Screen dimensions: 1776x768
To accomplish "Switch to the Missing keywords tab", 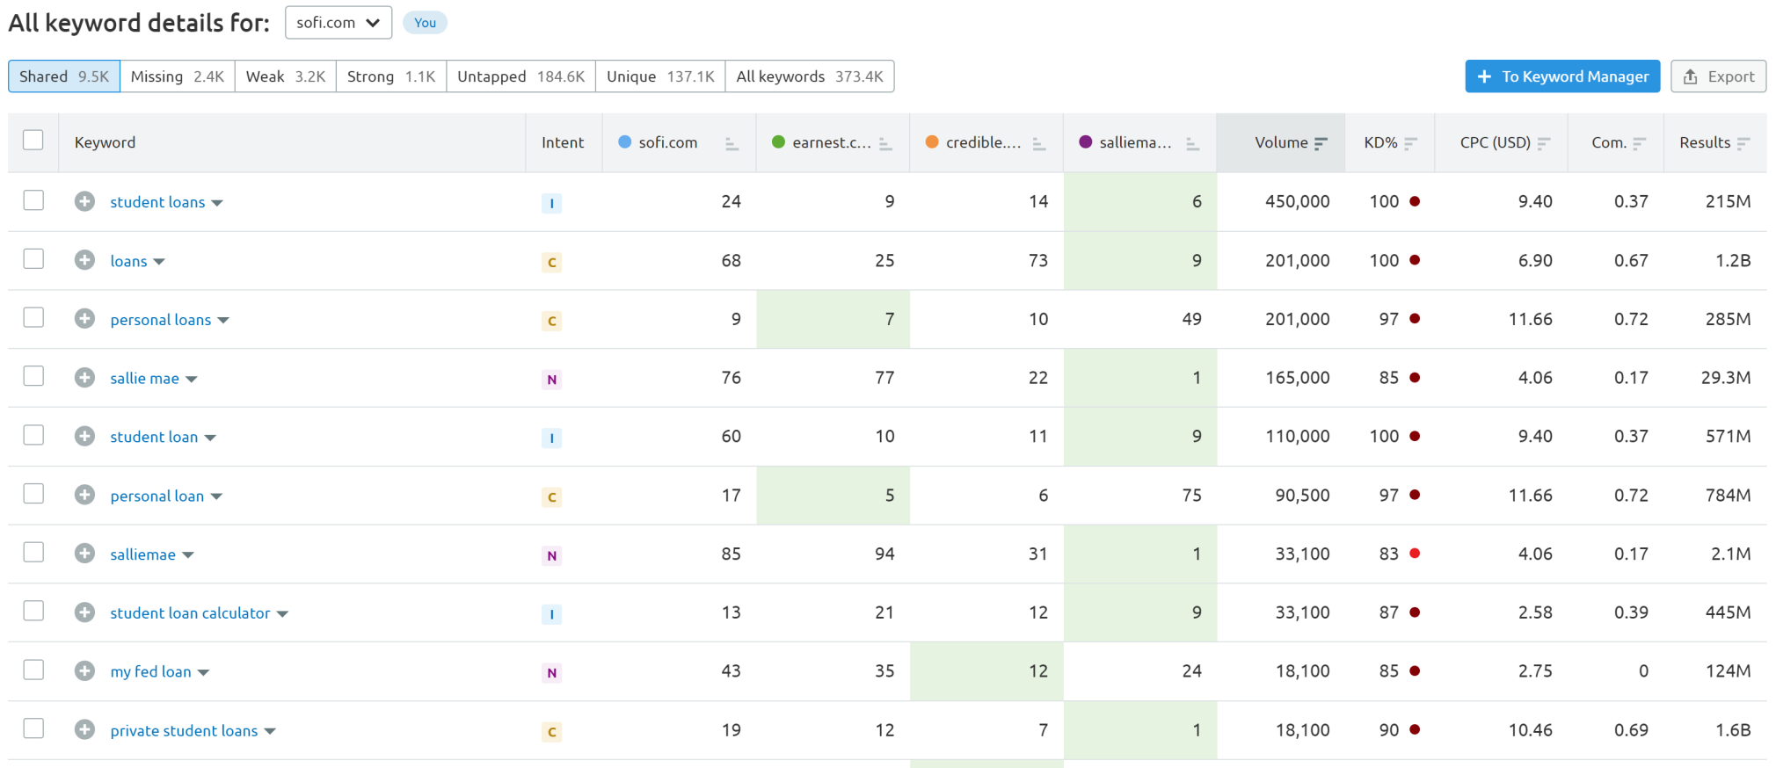I will (x=178, y=76).
